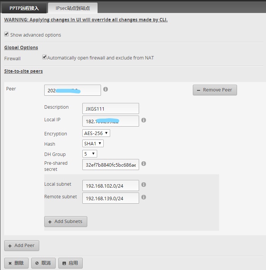Click info icon next to Local subnet
This screenshot has width=266, height=270.
coord(144,185)
